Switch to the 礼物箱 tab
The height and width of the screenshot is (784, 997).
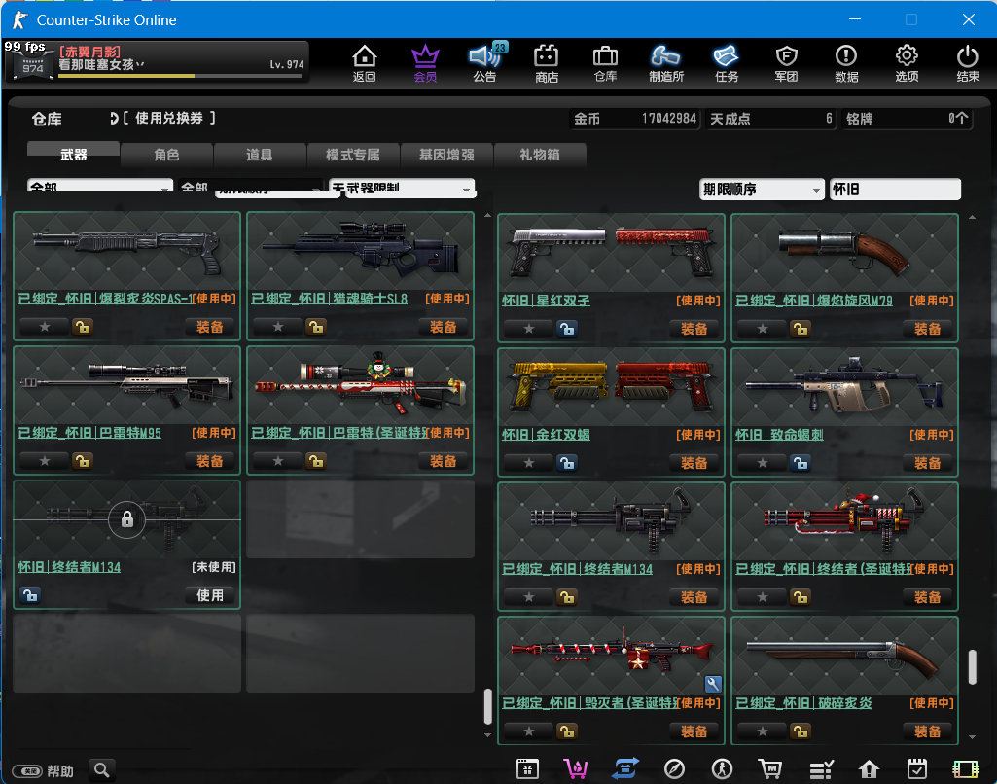click(x=539, y=155)
